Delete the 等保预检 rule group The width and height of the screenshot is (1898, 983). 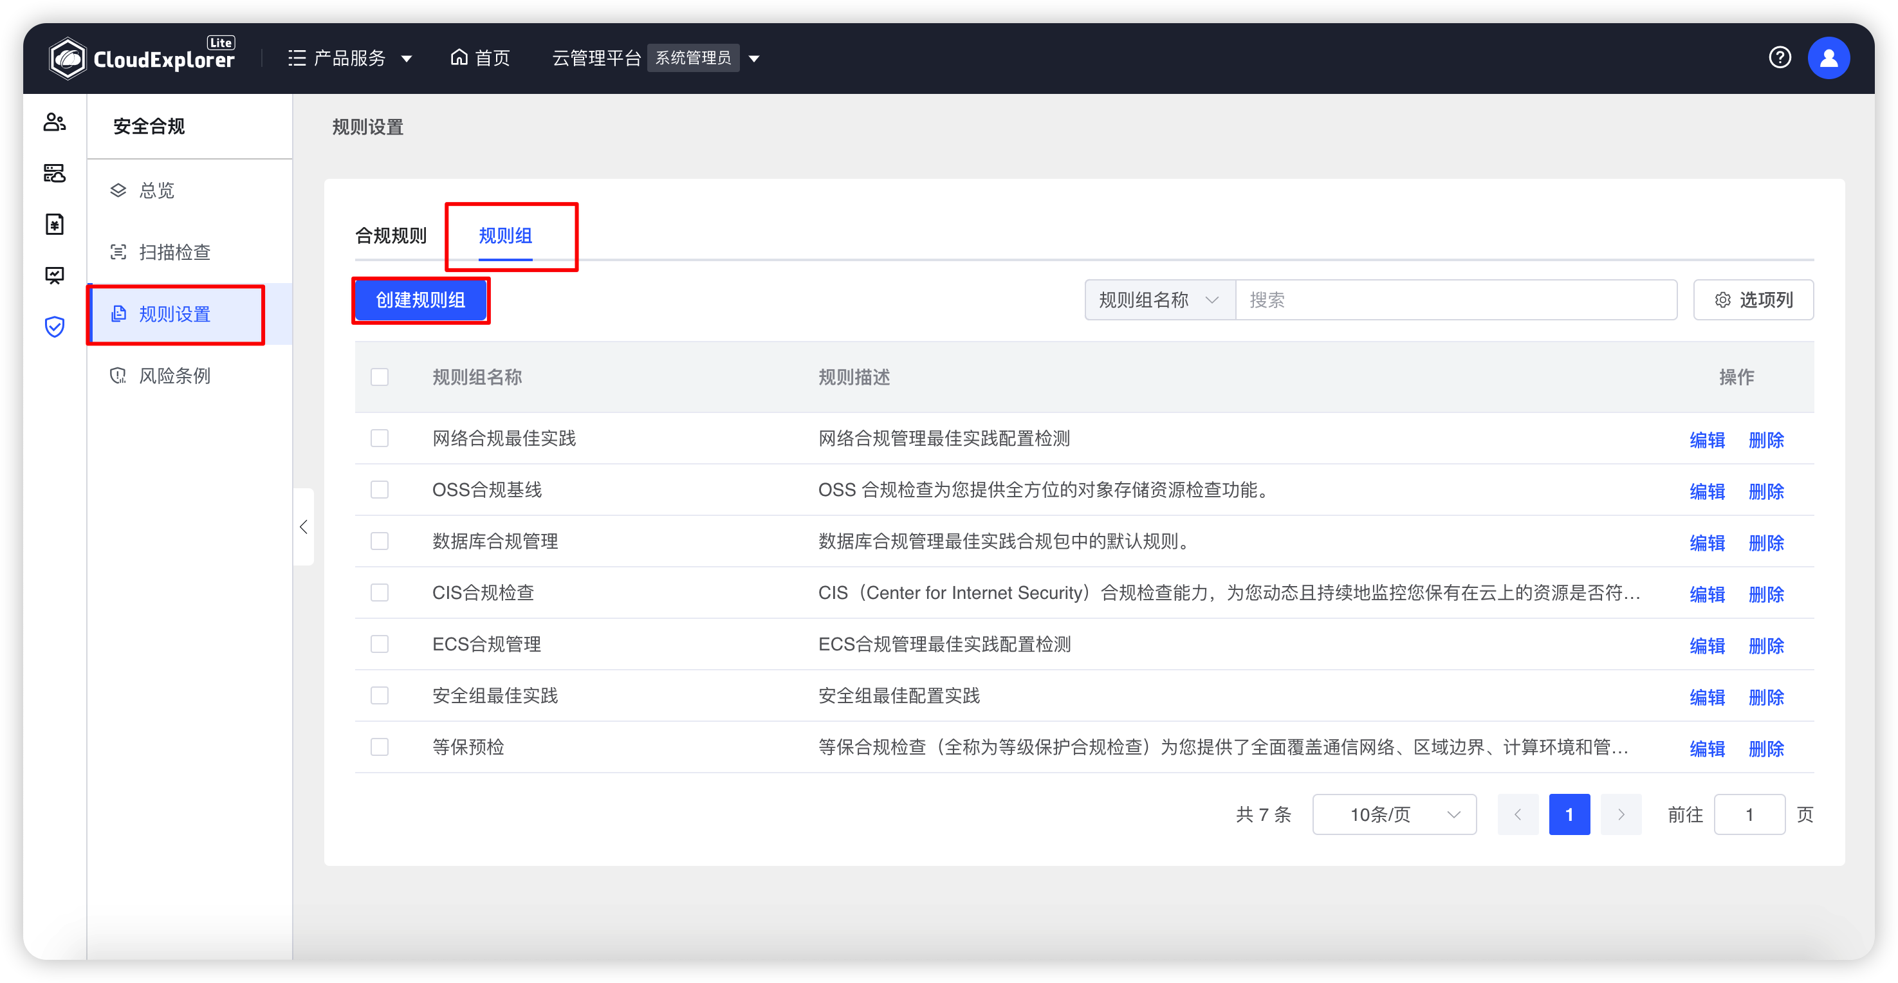pyautogui.click(x=1766, y=749)
